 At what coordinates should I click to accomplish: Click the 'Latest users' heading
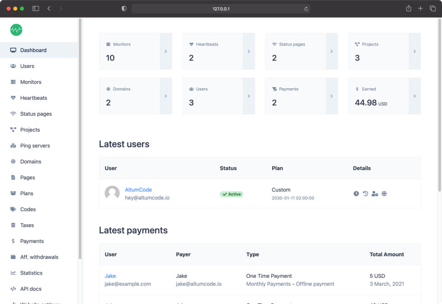pyautogui.click(x=124, y=144)
